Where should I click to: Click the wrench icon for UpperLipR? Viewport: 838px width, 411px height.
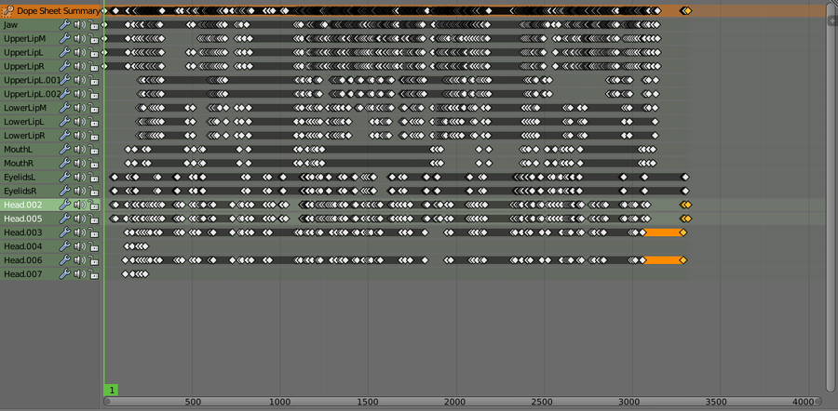tap(64, 66)
